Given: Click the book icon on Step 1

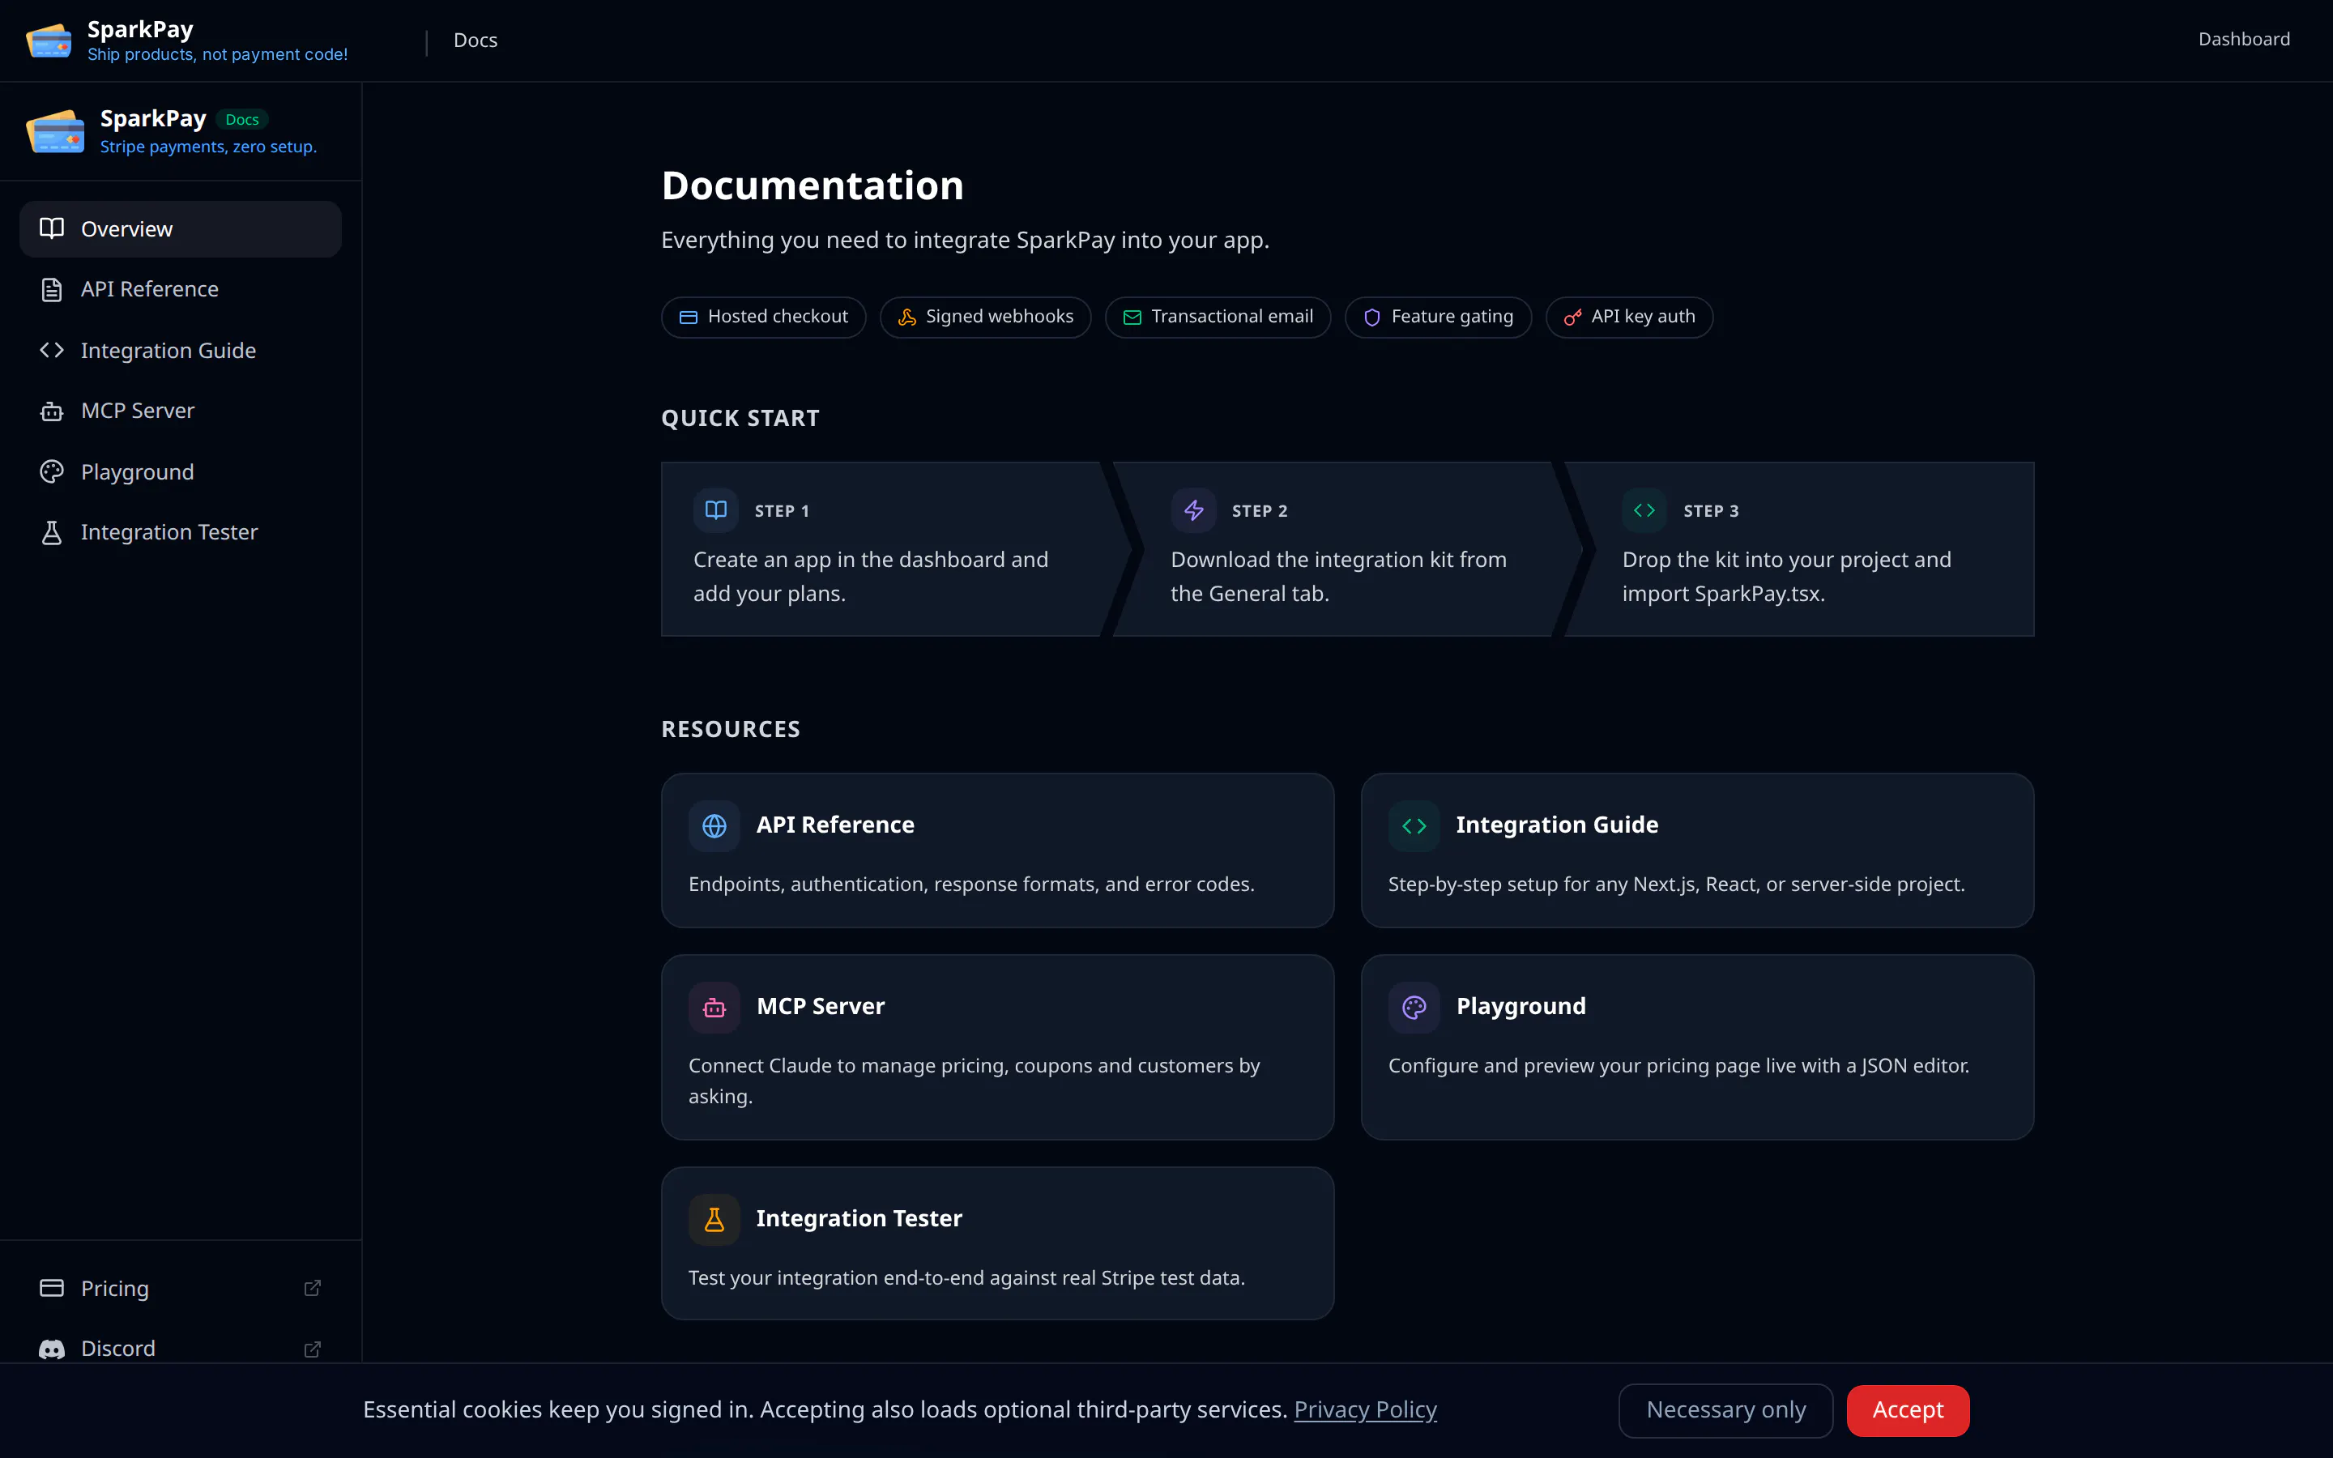Looking at the screenshot, I should (716, 510).
